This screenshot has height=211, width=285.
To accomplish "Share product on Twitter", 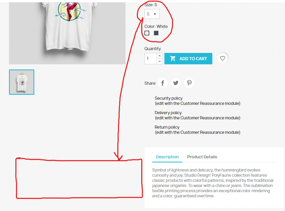I will click(176, 83).
